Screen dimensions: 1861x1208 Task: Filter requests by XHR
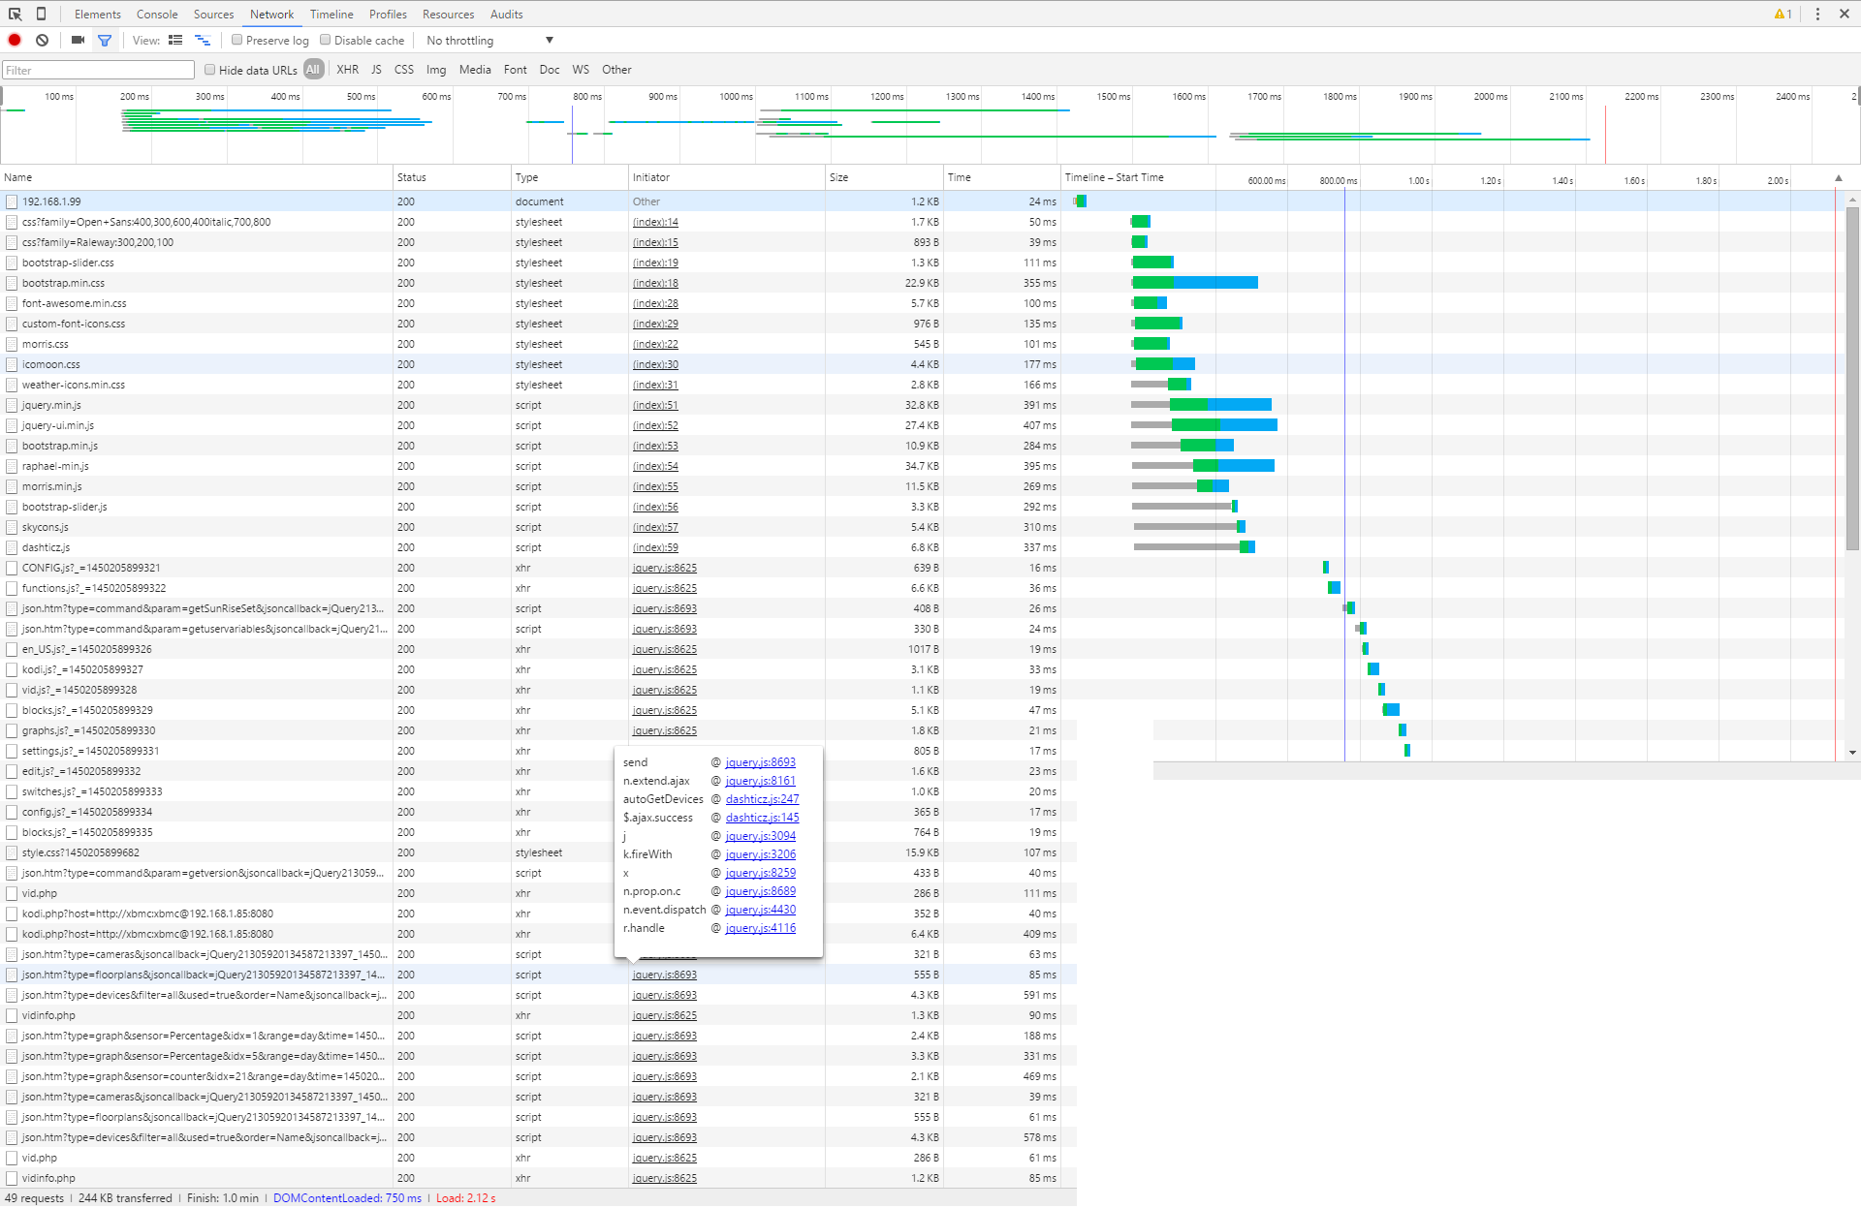point(347,70)
